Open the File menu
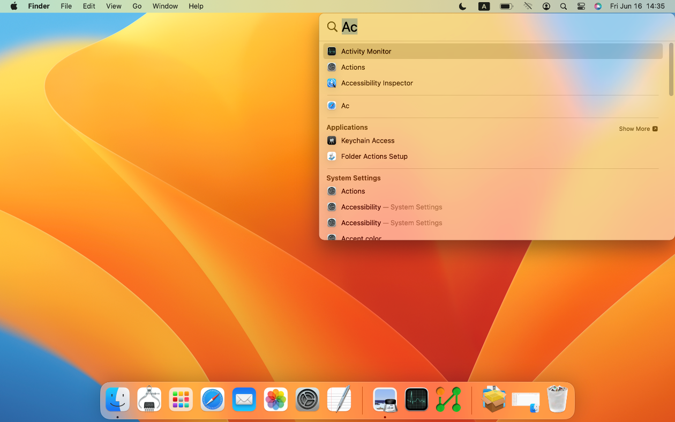Image resolution: width=675 pixels, height=422 pixels. tap(66, 6)
